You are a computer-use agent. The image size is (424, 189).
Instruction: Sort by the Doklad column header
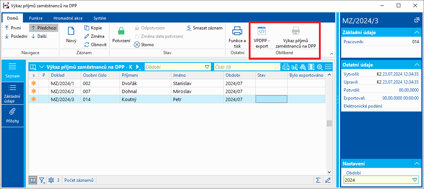65,75
